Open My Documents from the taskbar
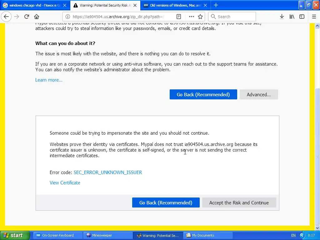 tap(208, 236)
